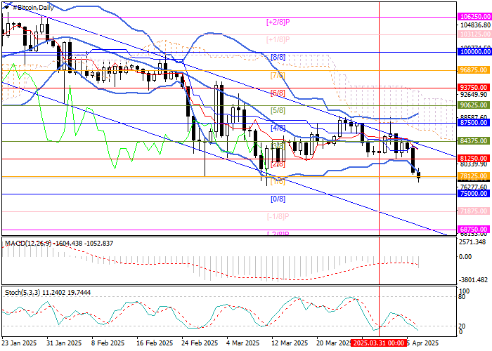Click the [8/8] Murrey level label
Screen dimensions: 492x351
[x=278, y=57]
